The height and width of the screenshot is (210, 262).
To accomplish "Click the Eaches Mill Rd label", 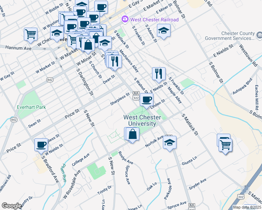I will click(x=257, y=97).
